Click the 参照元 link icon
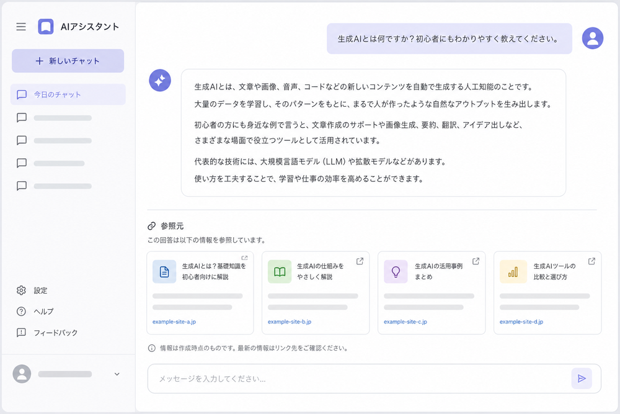Viewport: 620px width, 414px height. click(x=151, y=226)
